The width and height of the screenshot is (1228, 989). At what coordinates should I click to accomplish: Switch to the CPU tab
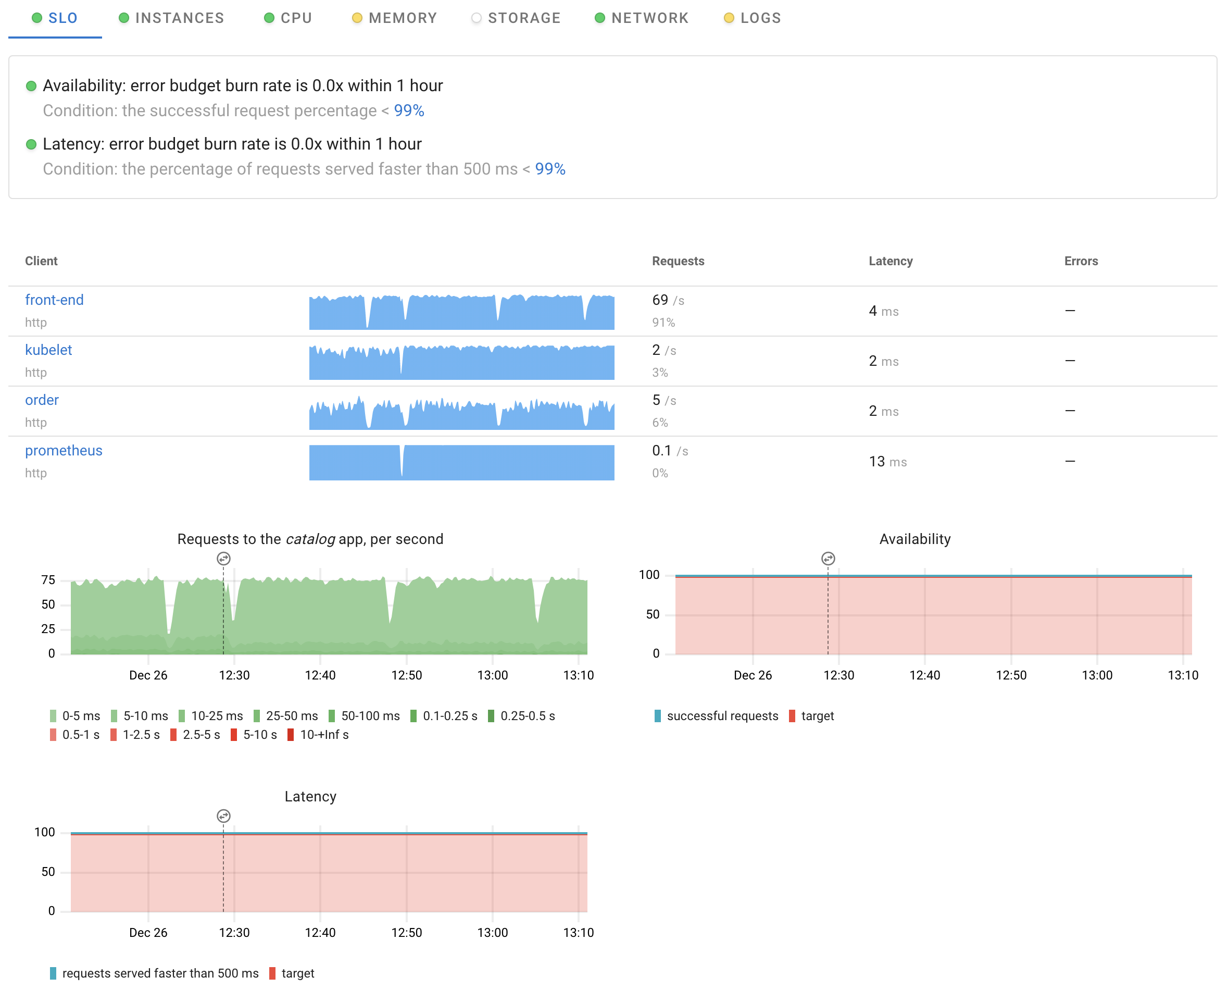(x=288, y=18)
